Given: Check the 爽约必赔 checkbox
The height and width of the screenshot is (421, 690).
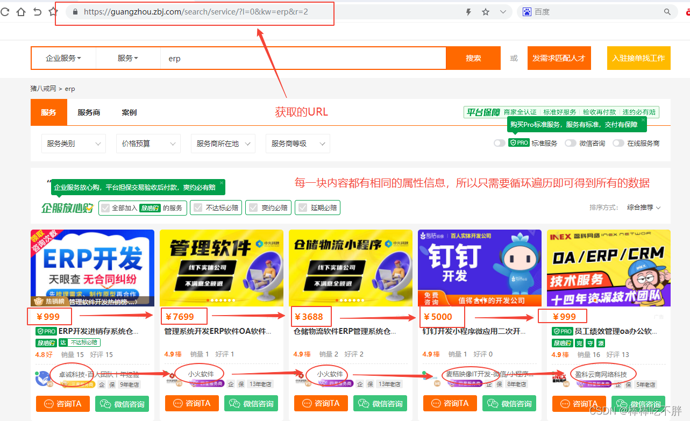Looking at the screenshot, I should (253, 208).
